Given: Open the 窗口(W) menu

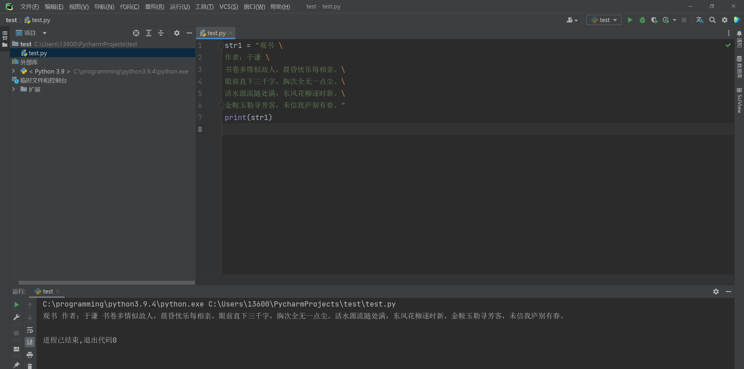Looking at the screenshot, I should coord(254,6).
